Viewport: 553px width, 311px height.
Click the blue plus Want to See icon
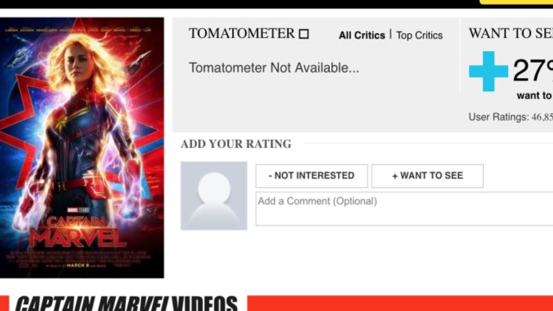coord(488,71)
